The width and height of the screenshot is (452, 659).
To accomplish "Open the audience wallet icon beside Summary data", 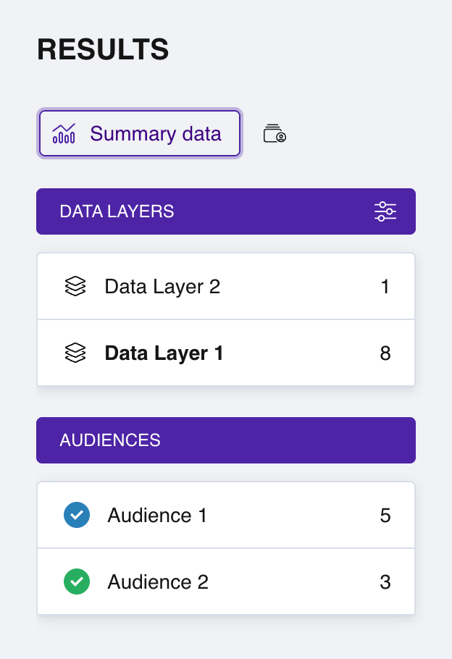I will 275,134.
